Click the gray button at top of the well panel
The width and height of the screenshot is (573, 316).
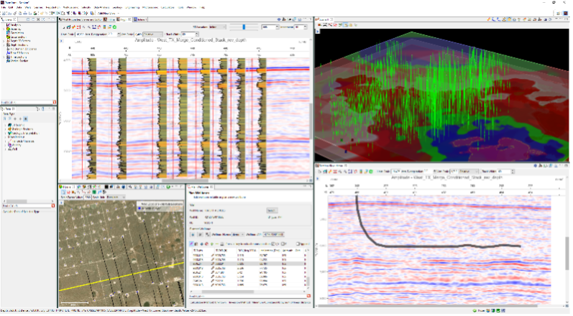[x=273, y=210]
